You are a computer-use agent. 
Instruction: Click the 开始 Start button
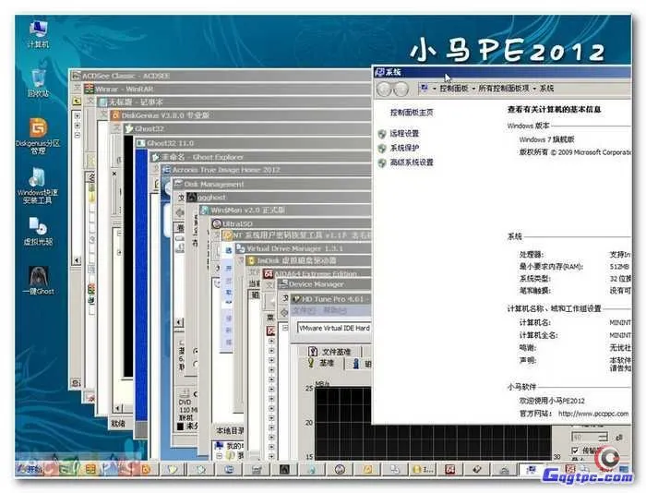tap(30, 469)
